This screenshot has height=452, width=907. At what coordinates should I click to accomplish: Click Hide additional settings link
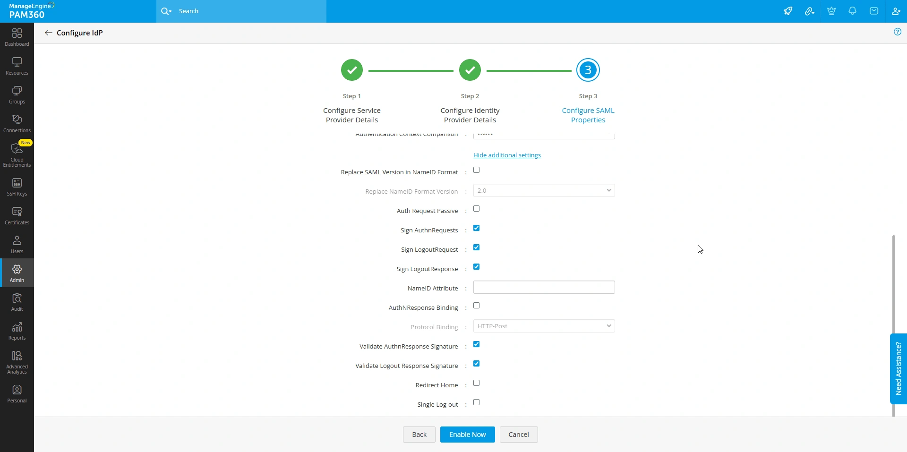coord(507,155)
